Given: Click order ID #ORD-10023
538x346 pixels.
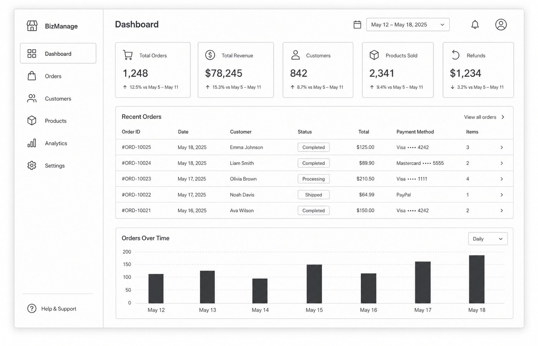Looking at the screenshot, I should click(136, 179).
